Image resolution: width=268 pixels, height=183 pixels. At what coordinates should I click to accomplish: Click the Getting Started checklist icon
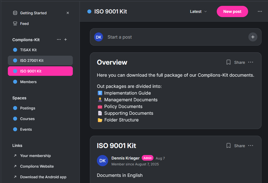point(15,13)
